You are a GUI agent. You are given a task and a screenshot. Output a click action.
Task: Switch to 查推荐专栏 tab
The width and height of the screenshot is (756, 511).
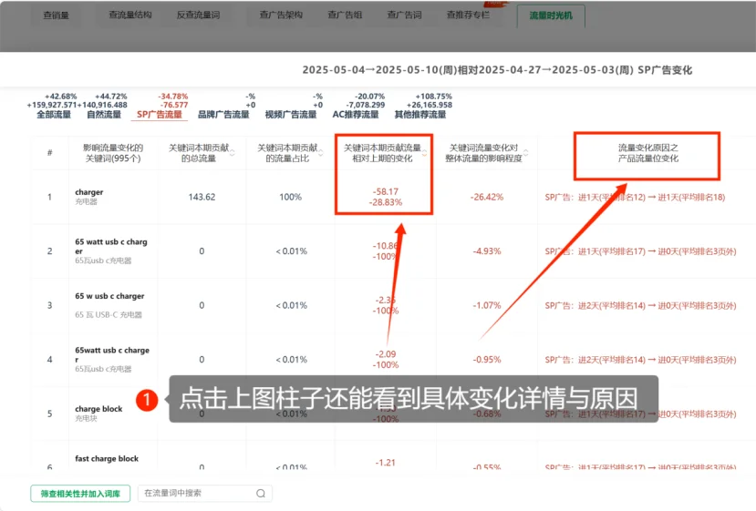(468, 15)
